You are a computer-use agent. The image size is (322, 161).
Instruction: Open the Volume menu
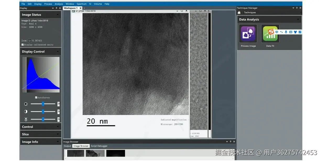(x=98, y=4)
